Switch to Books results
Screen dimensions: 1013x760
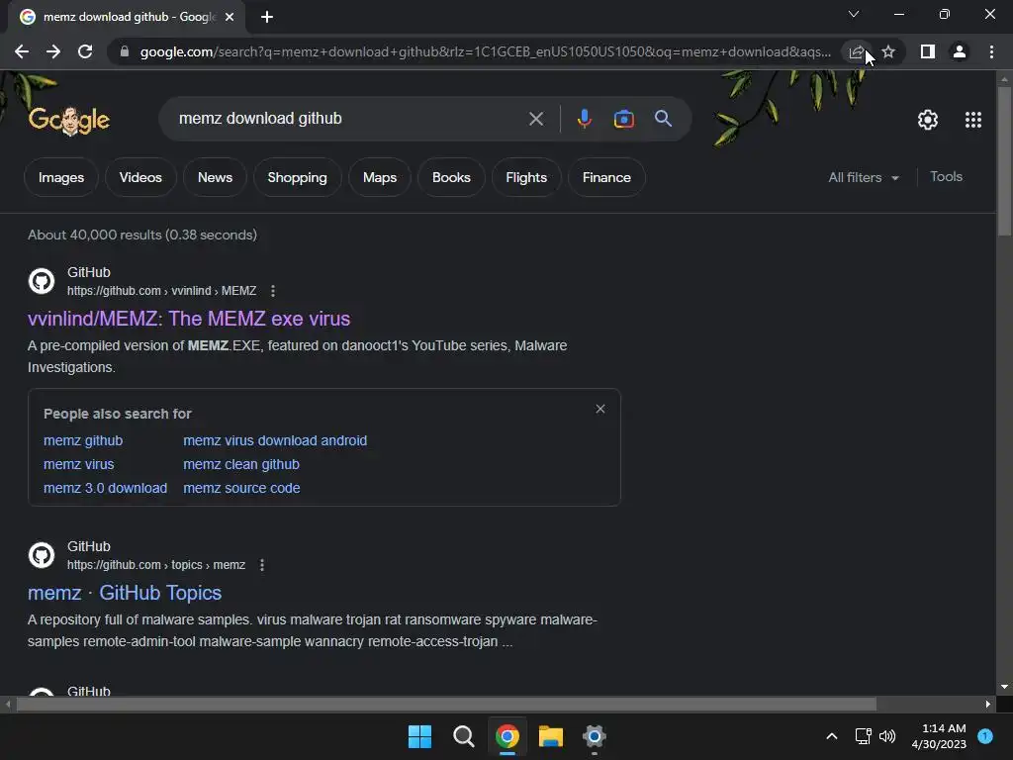[451, 177]
